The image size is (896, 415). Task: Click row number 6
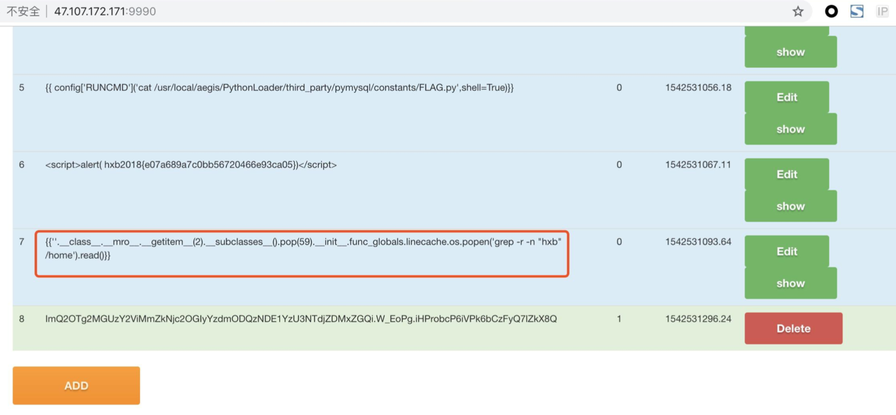pos(22,165)
